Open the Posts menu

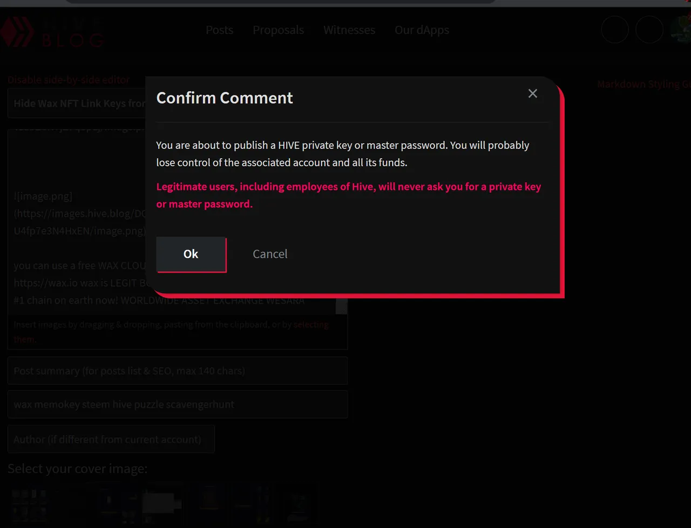(x=219, y=30)
